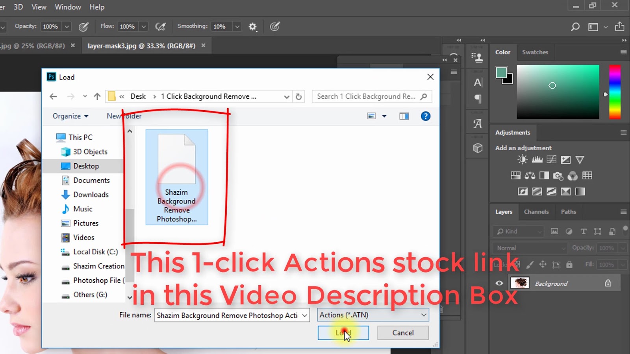This screenshot has height=354, width=630.
Task: Add Black & White adjustment
Action: (x=544, y=175)
